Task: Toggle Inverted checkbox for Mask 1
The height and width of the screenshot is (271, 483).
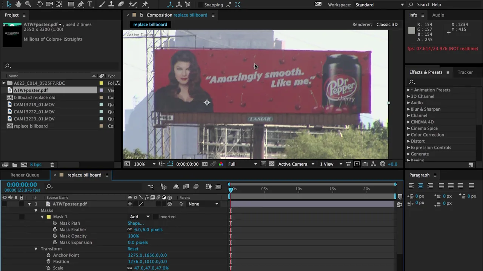Action: [x=156, y=217]
